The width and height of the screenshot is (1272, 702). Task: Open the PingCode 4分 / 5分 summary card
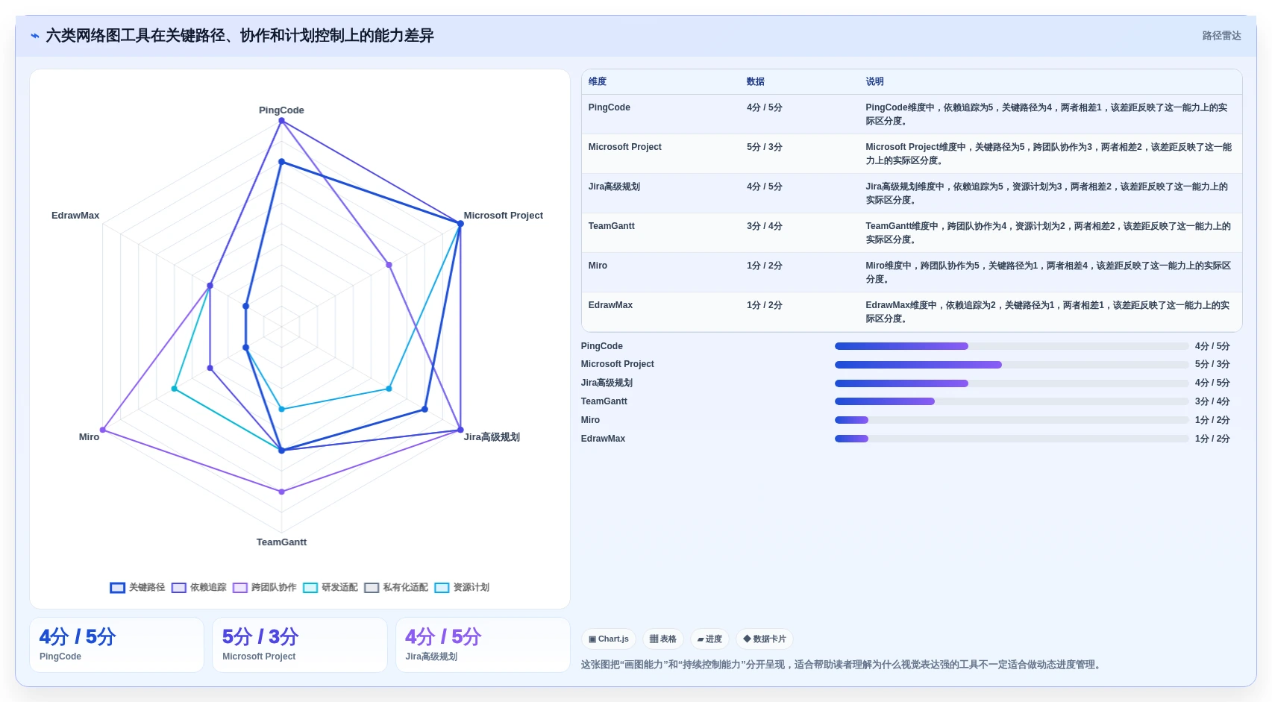point(116,645)
